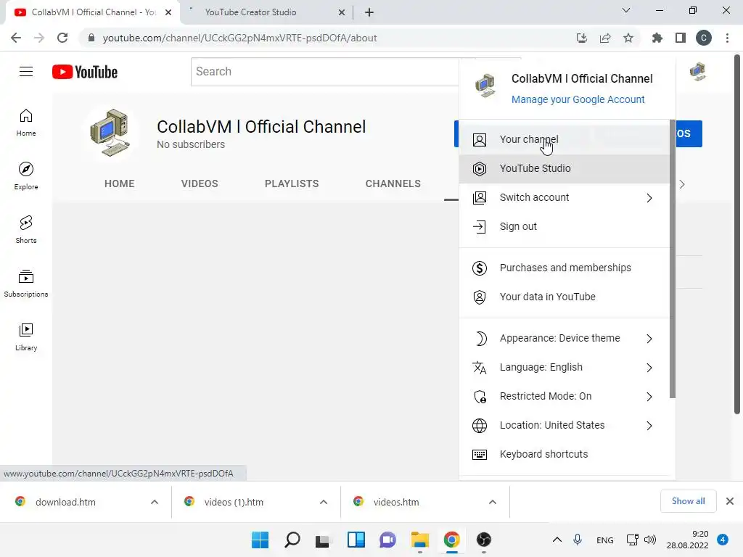Open videos.htm options arrow
743x557 pixels.
pos(493,502)
